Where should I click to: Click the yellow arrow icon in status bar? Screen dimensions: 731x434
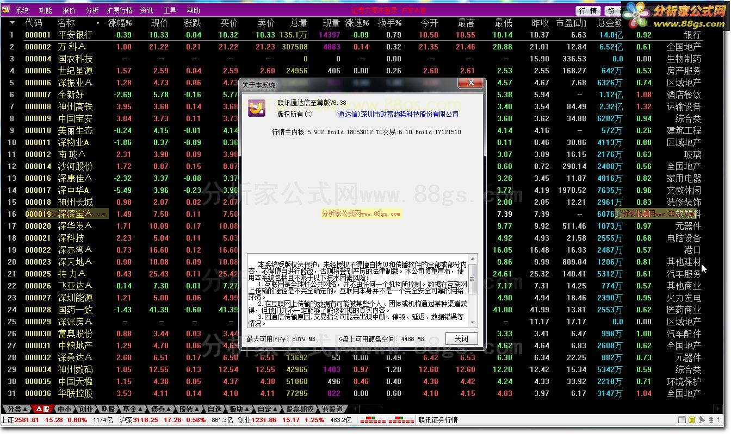tap(692, 420)
